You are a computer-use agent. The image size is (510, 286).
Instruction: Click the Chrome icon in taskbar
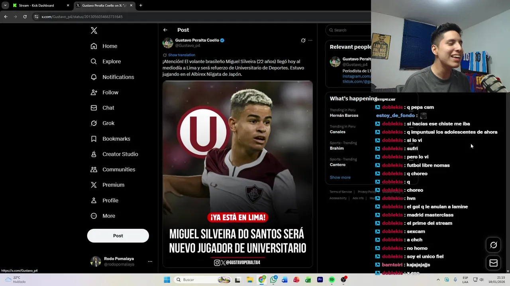261,280
